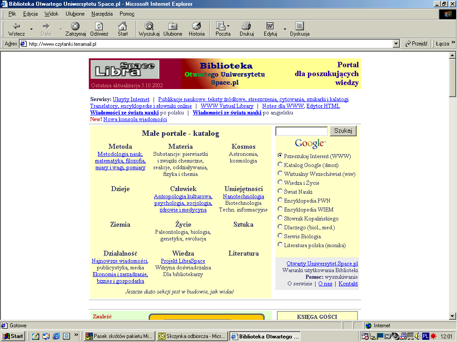Open the Narzędzia menu
Image resolution: width=457 pixels, height=342 pixels.
pos(102,14)
